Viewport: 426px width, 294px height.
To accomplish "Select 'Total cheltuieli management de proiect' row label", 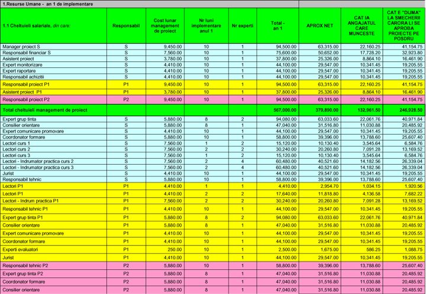I will point(45,110).
